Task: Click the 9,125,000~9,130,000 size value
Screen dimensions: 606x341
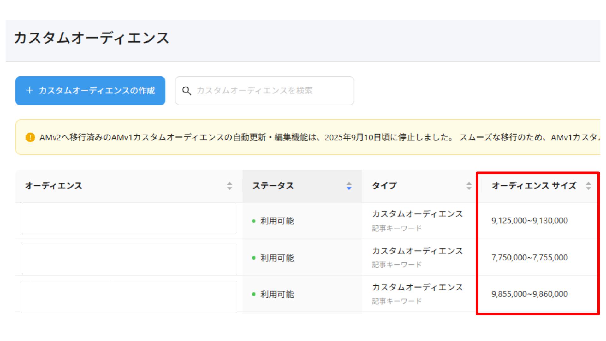Action: point(529,221)
